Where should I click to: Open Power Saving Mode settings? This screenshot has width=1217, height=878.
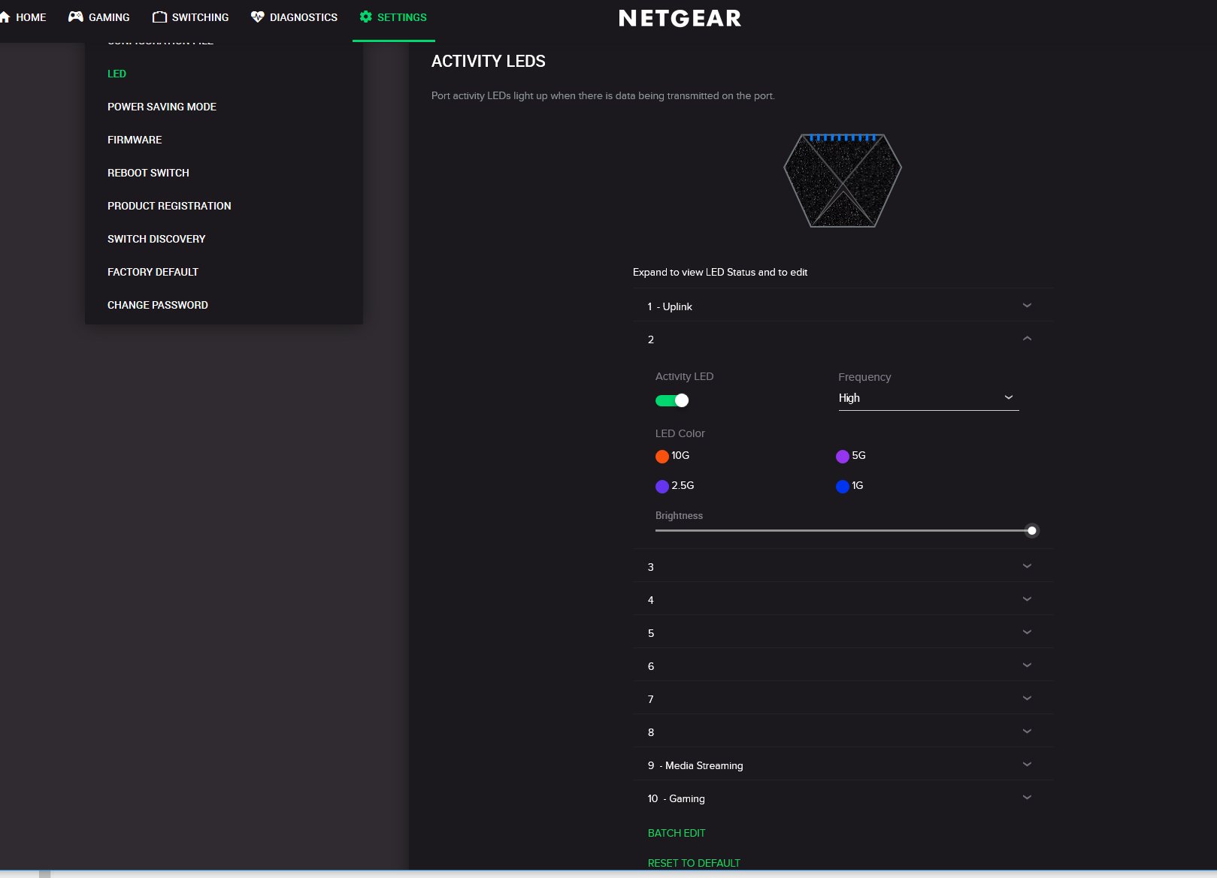tap(162, 107)
